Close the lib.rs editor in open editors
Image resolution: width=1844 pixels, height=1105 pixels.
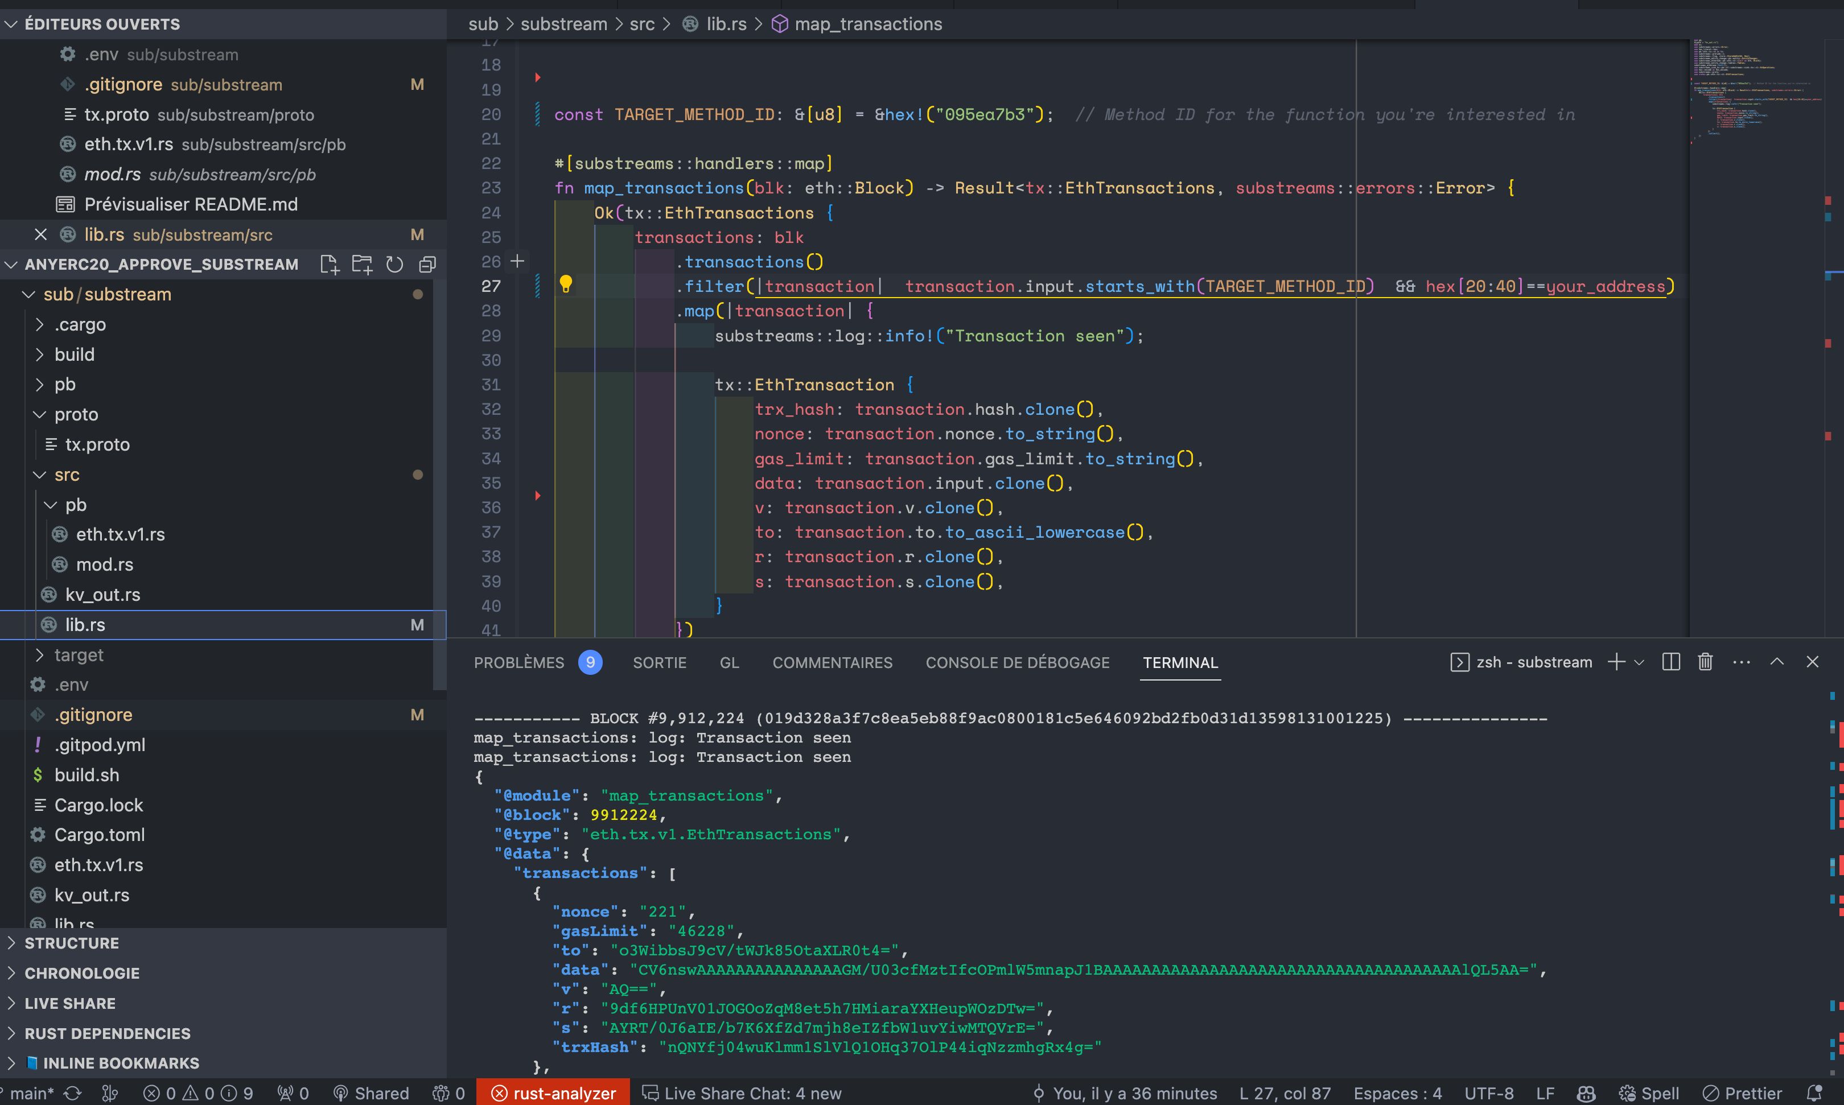point(41,234)
